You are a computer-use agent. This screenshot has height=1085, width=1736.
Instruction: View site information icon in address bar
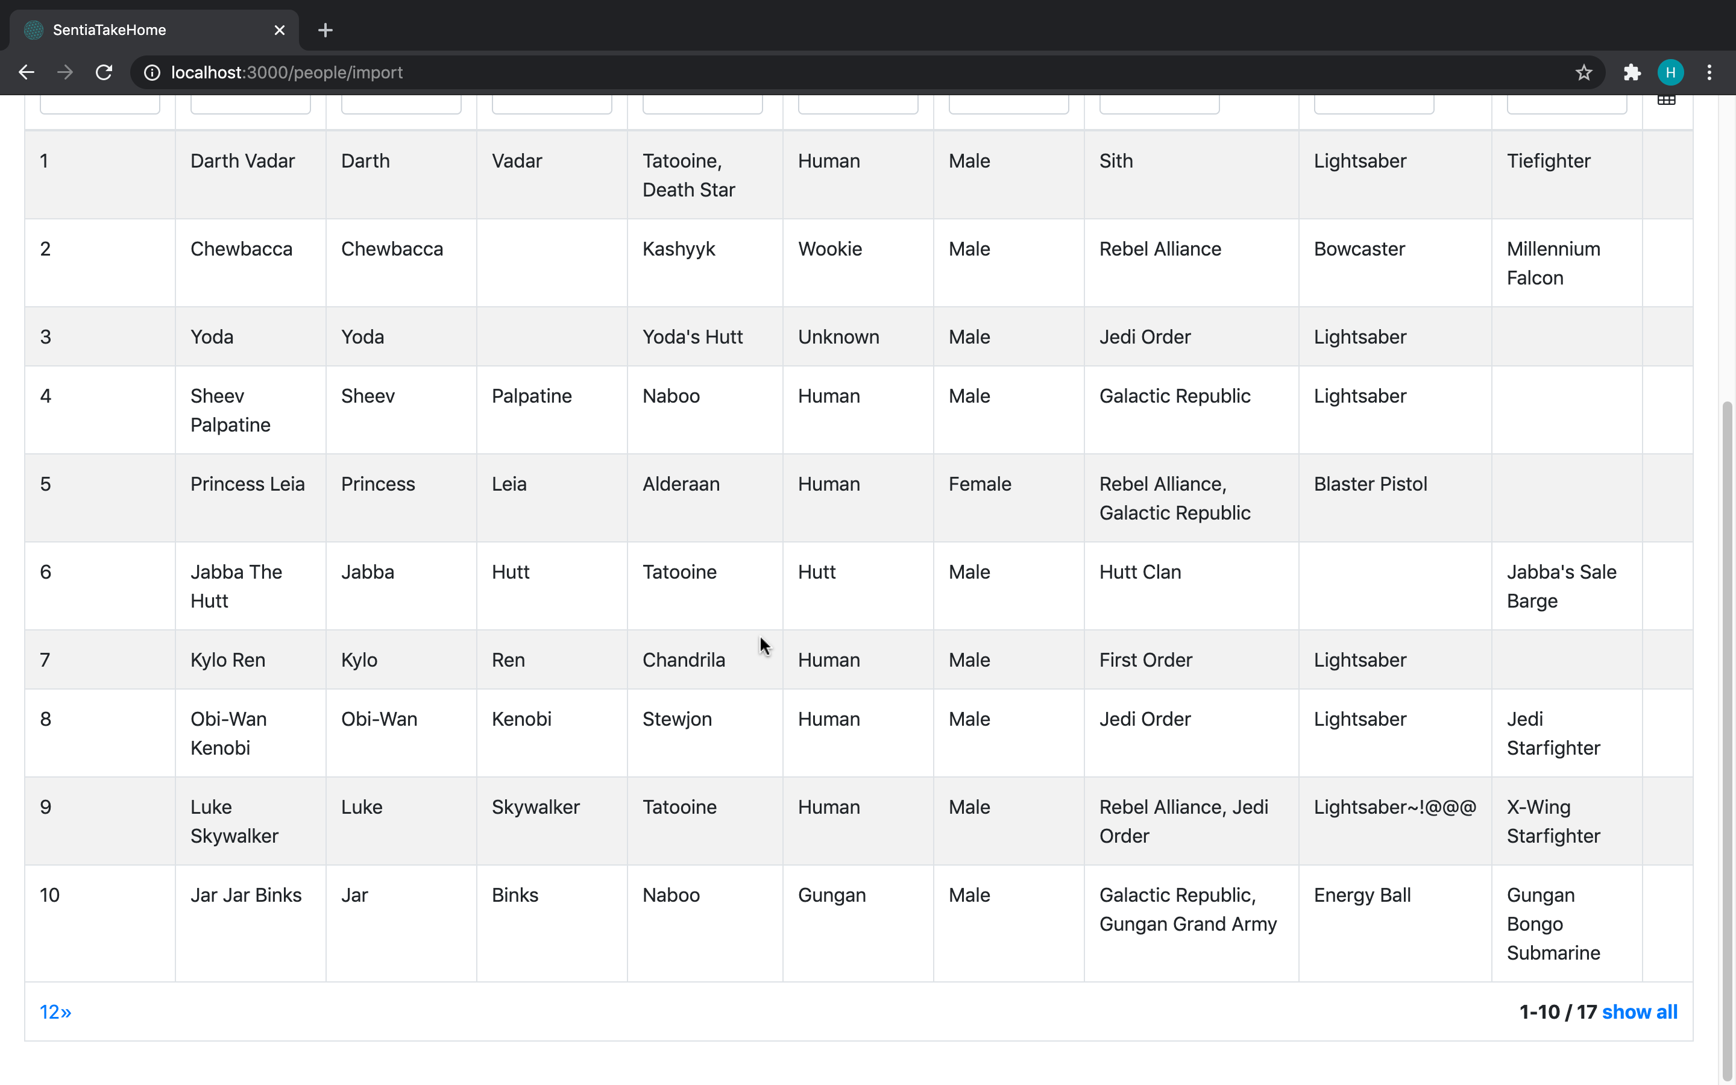152,72
